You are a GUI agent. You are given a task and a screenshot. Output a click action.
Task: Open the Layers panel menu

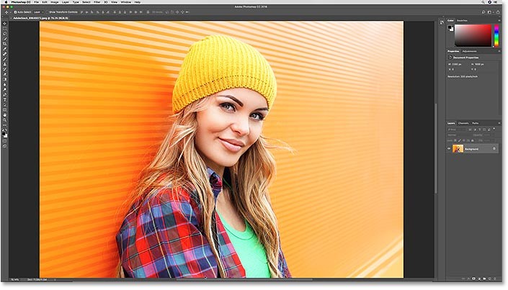pyautogui.click(x=499, y=123)
